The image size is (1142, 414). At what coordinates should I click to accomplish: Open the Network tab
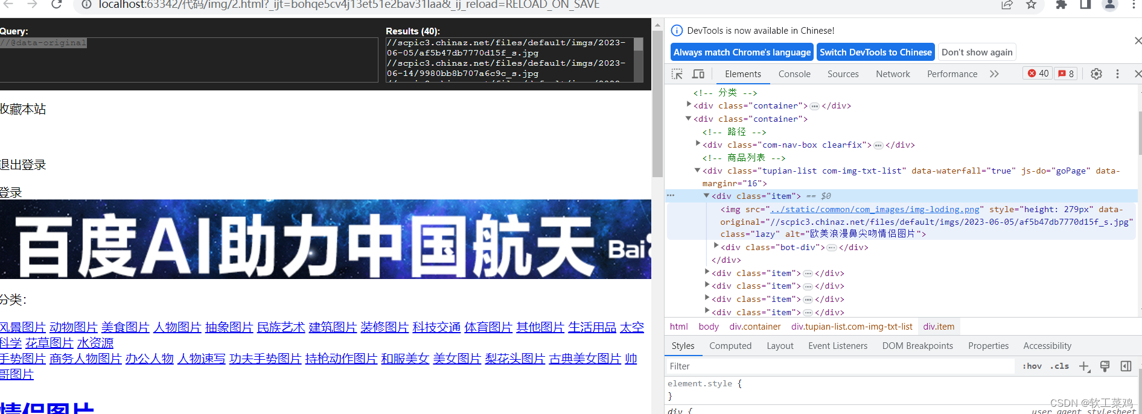pyautogui.click(x=893, y=74)
